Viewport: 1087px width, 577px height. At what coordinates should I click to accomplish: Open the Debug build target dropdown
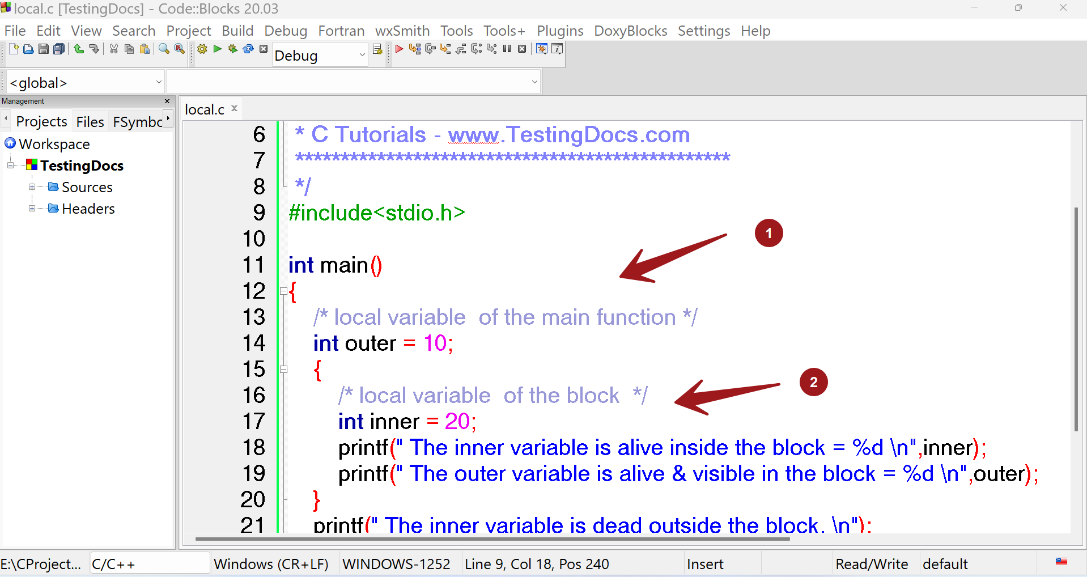(x=320, y=56)
